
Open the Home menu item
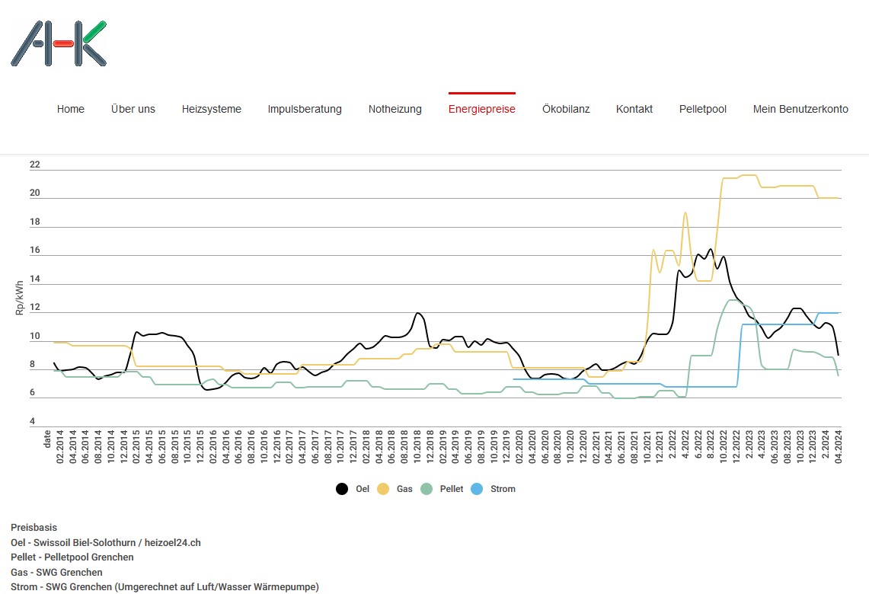click(70, 109)
